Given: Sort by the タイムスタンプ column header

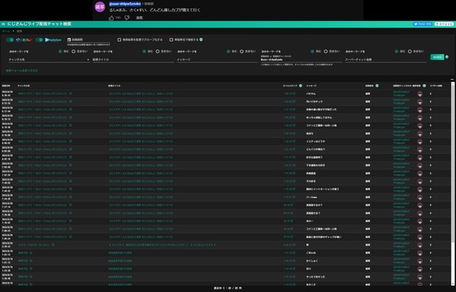Looking at the screenshot, I should pos(290,86).
